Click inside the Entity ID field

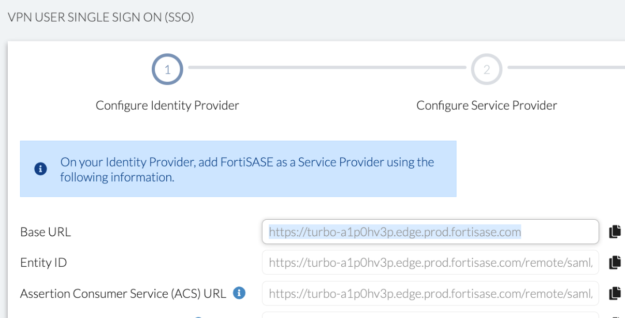[430, 263]
